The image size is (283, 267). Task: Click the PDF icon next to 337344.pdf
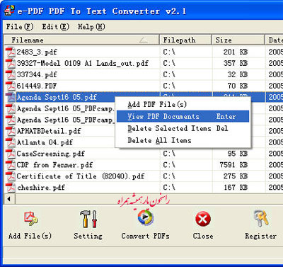point(11,74)
